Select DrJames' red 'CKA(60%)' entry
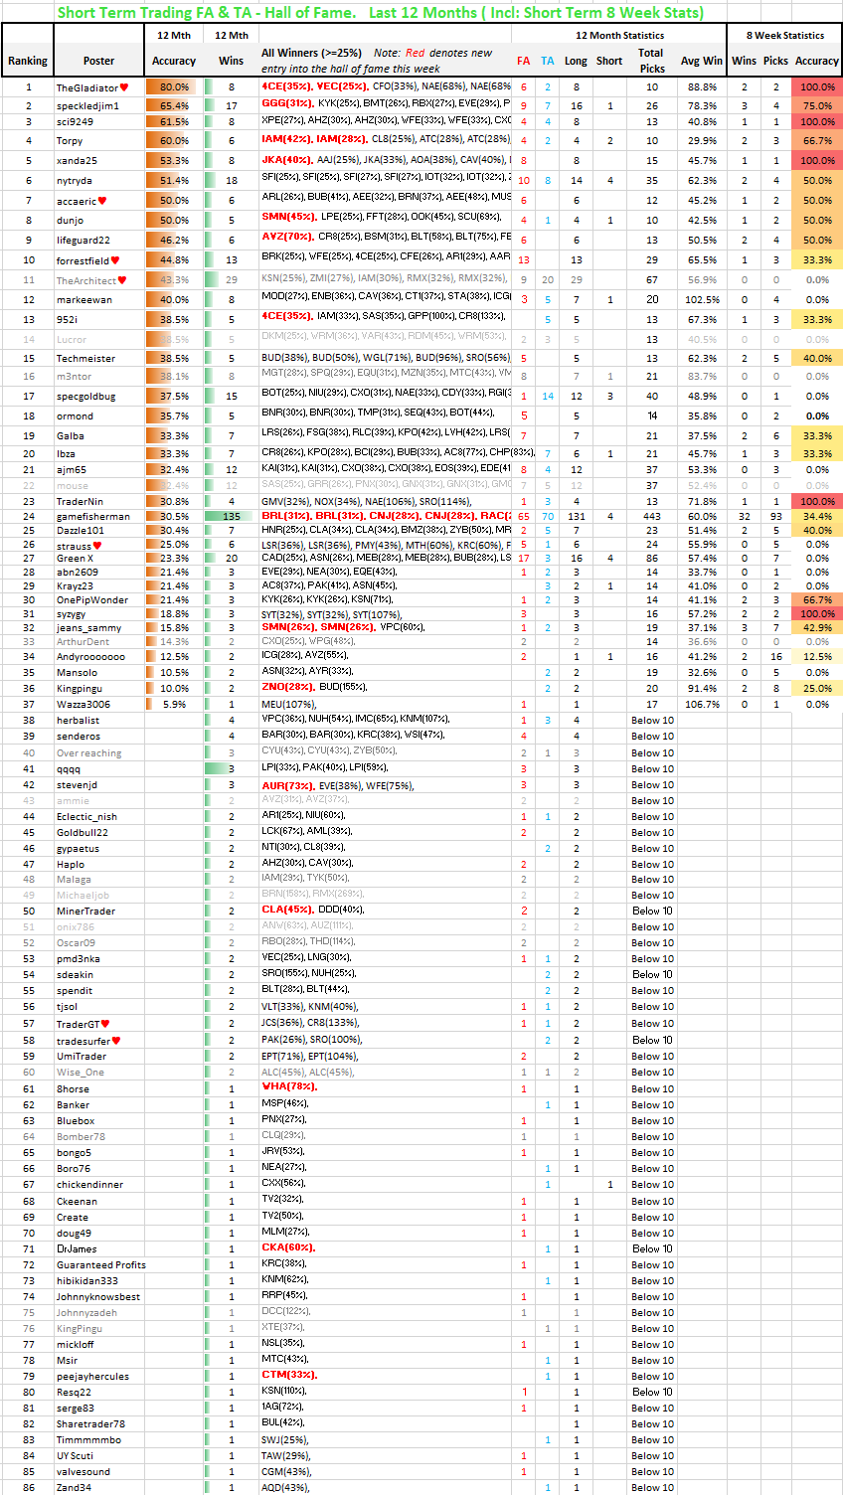This screenshot has width=843, height=1495. pos(288,1246)
